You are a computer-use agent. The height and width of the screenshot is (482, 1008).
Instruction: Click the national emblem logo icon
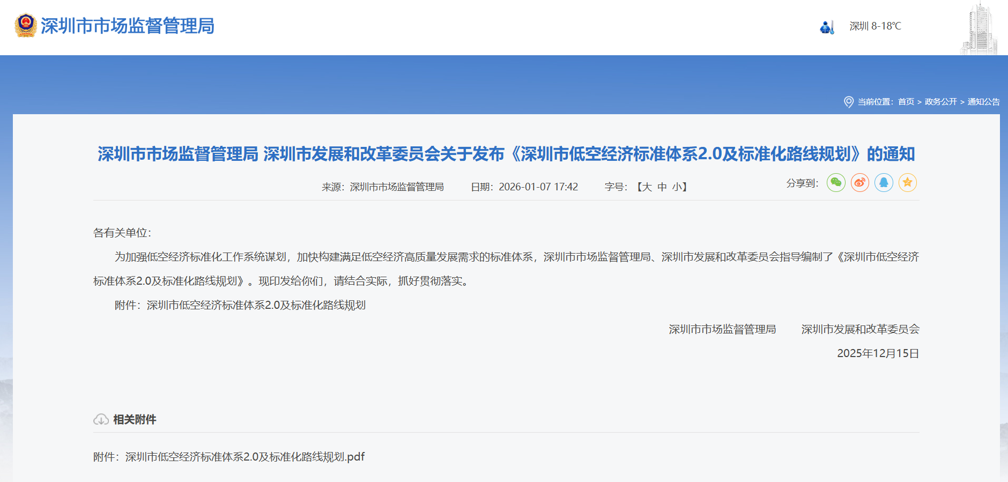pyautogui.click(x=25, y=25)
